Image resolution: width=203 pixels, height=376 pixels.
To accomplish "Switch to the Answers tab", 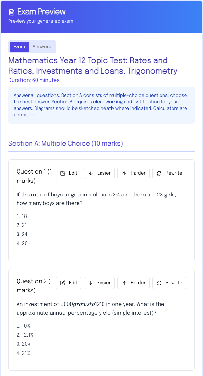I will coord(42,47).
